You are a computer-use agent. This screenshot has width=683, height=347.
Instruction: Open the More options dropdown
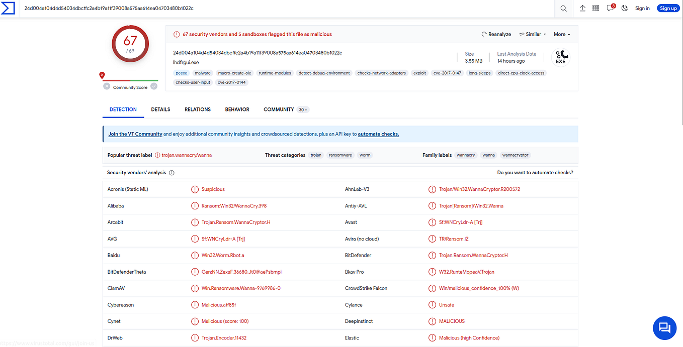click(561, 34)
